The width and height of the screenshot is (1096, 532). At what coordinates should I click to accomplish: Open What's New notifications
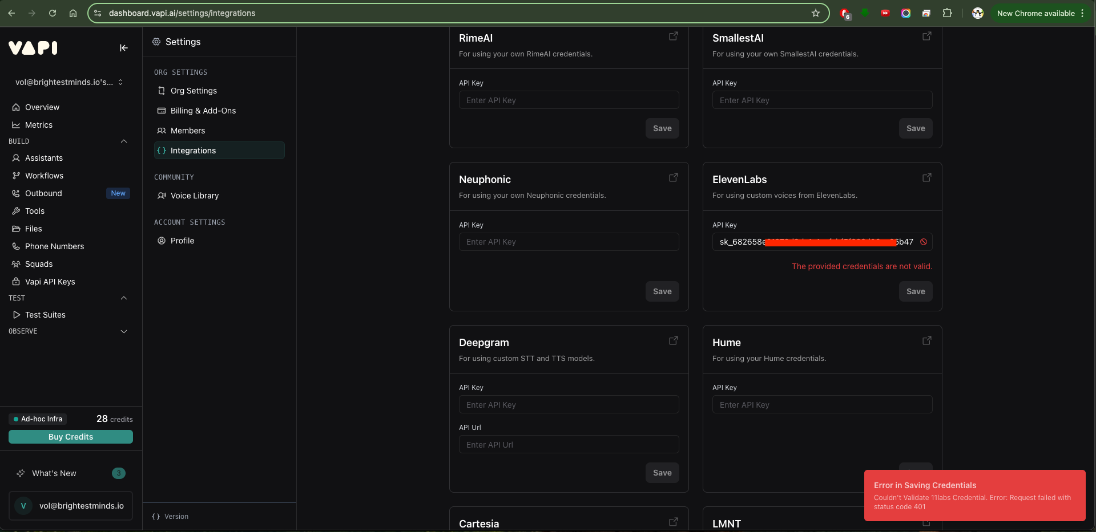(54, 473)
